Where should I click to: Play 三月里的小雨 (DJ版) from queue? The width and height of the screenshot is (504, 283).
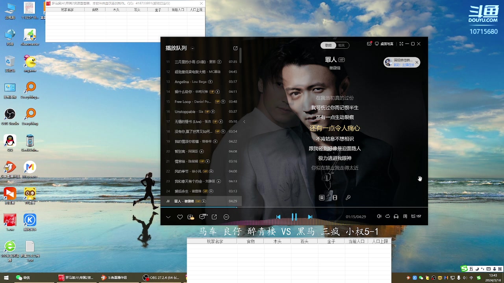[x=201, y=62]
